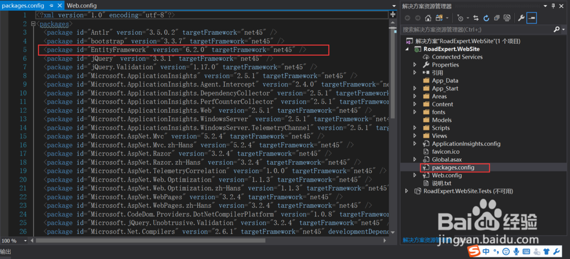This screenshot has height=259, width=570.
Task: Click the EntityFramework package line in editor
Action: [175, 50]
